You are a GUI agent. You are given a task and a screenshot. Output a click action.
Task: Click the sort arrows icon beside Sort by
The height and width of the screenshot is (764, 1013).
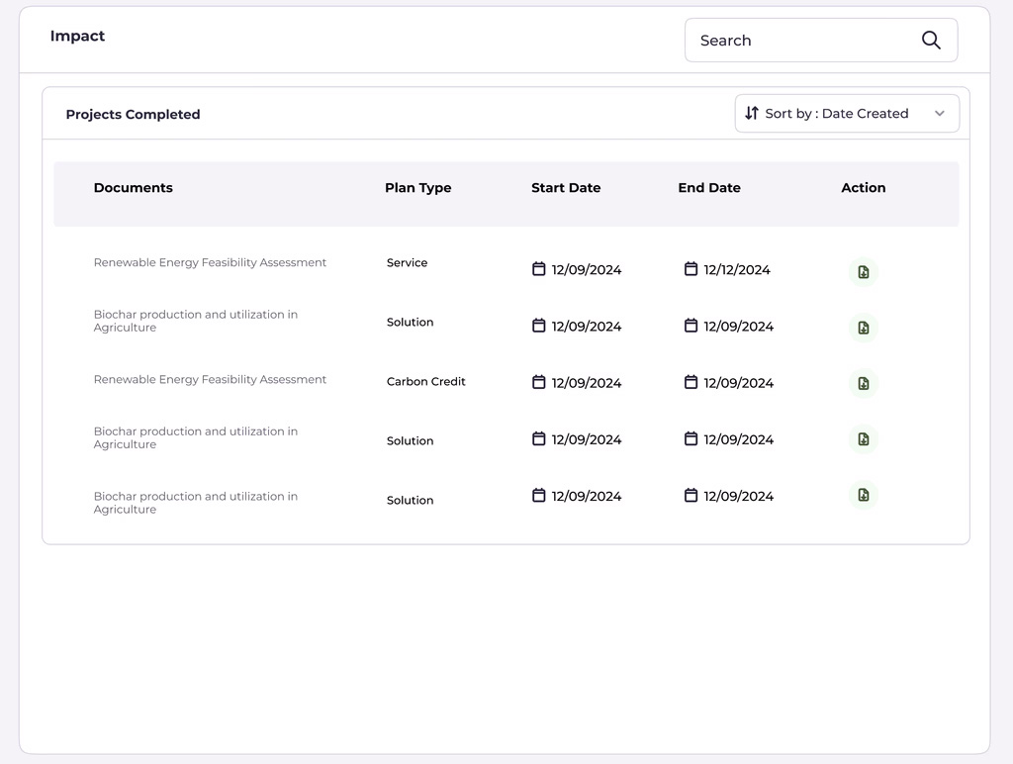click(x=752, y=114)
